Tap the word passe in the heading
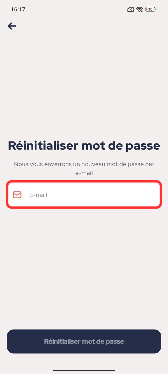The image size is (168, 374). (143, 147)
